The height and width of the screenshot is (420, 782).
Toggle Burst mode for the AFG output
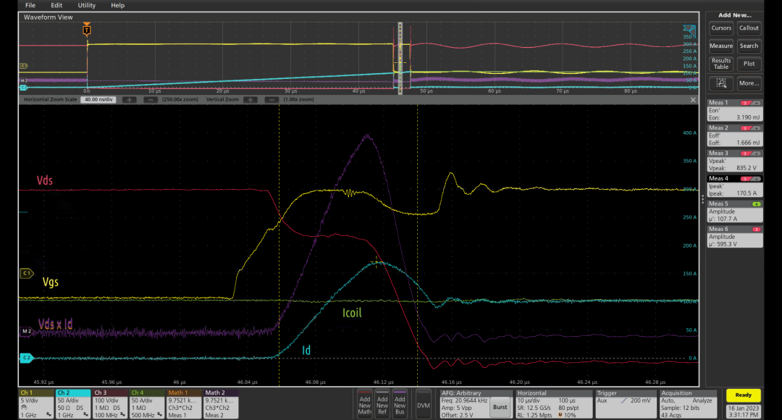point(500,407)
